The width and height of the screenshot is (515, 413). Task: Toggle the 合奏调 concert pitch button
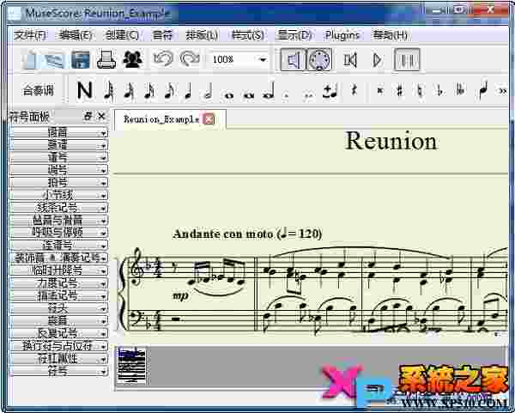click(x=38, y=90)
